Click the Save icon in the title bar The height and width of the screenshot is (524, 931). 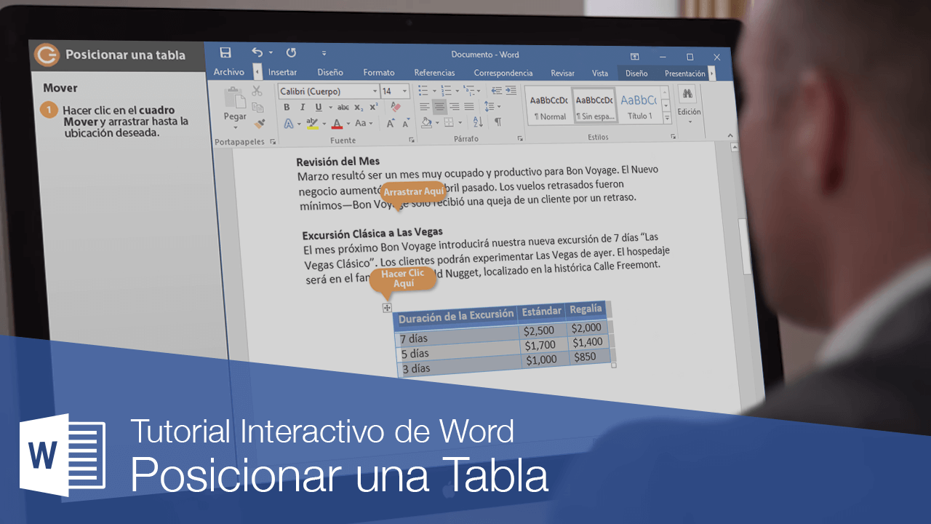(225, 52)
